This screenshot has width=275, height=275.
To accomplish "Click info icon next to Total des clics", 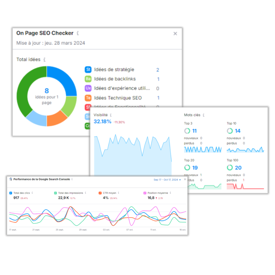I will click(x=32, y=193).
